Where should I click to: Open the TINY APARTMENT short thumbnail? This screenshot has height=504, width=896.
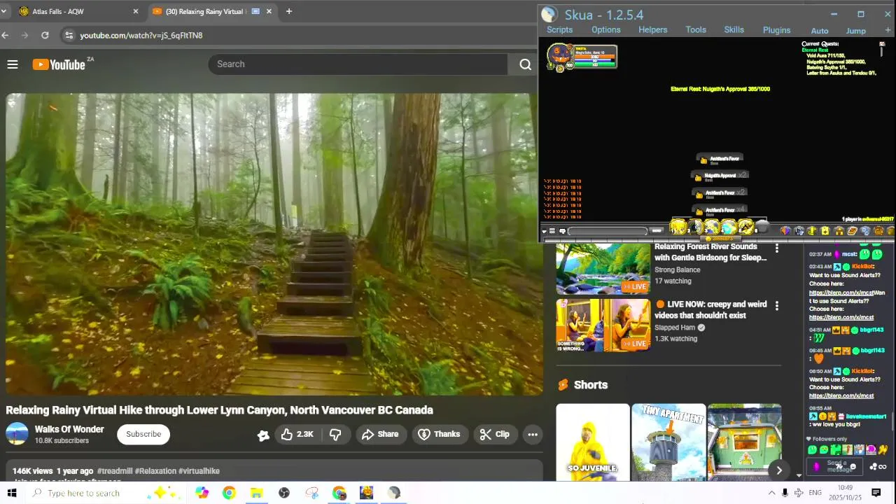pyautogui.click(x=668, y=442)
